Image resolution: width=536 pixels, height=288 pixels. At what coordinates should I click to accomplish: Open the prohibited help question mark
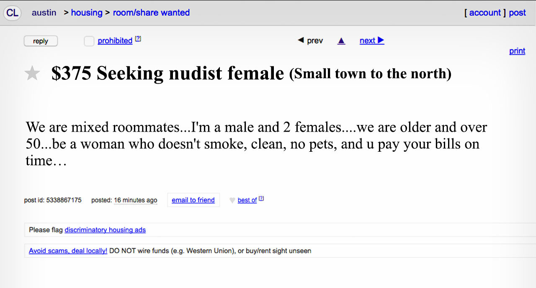138,38
